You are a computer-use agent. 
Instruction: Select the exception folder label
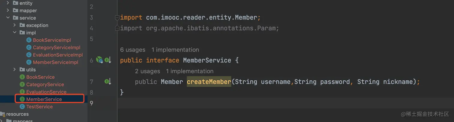tap(37, 25)
